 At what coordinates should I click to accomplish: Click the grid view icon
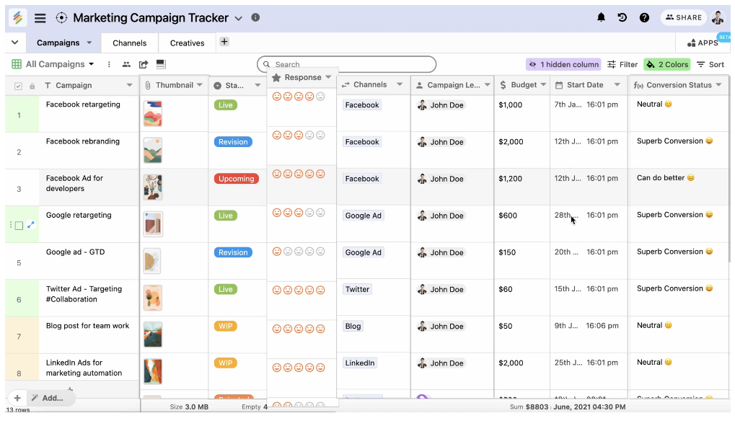click(x=17, y=64)
